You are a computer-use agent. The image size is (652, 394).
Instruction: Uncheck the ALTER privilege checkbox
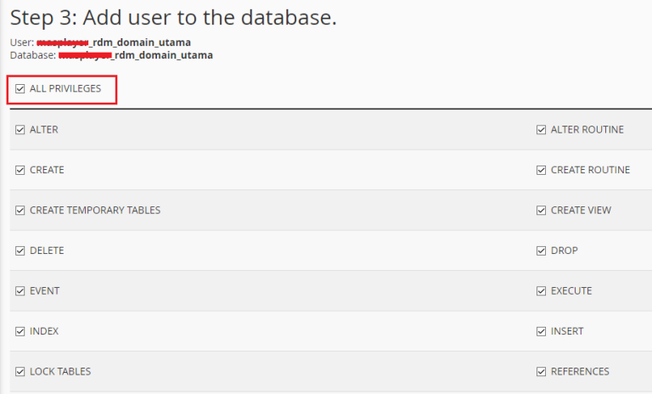click(20, 130)
